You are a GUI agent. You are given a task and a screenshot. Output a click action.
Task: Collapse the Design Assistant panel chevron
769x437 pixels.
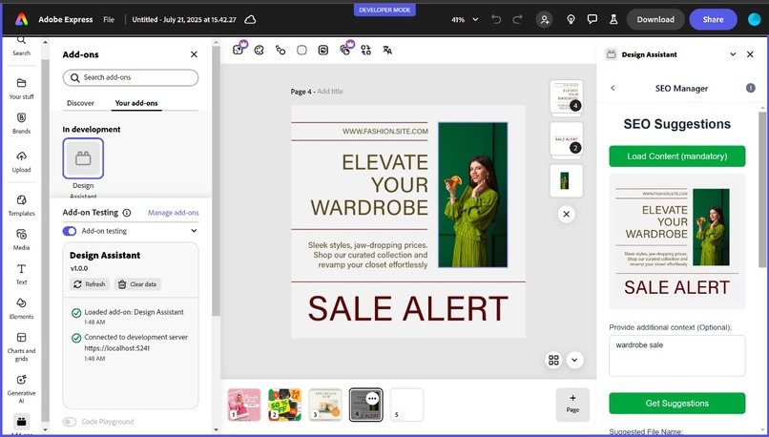(733, 54)
